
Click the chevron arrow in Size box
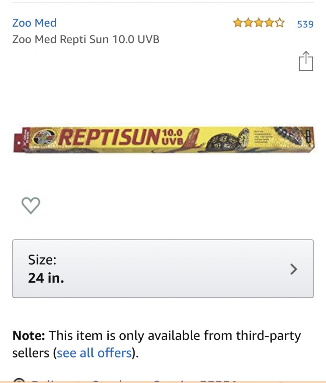[293, 269]
